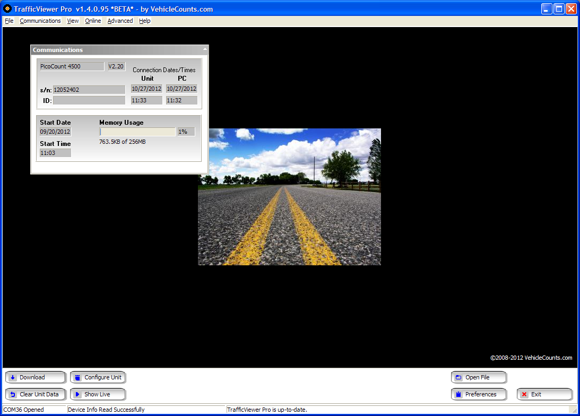Image resolution: width=580 pixels, height=416 pixels.
Task: Click the Open File button label
Action: click(478, 378)
